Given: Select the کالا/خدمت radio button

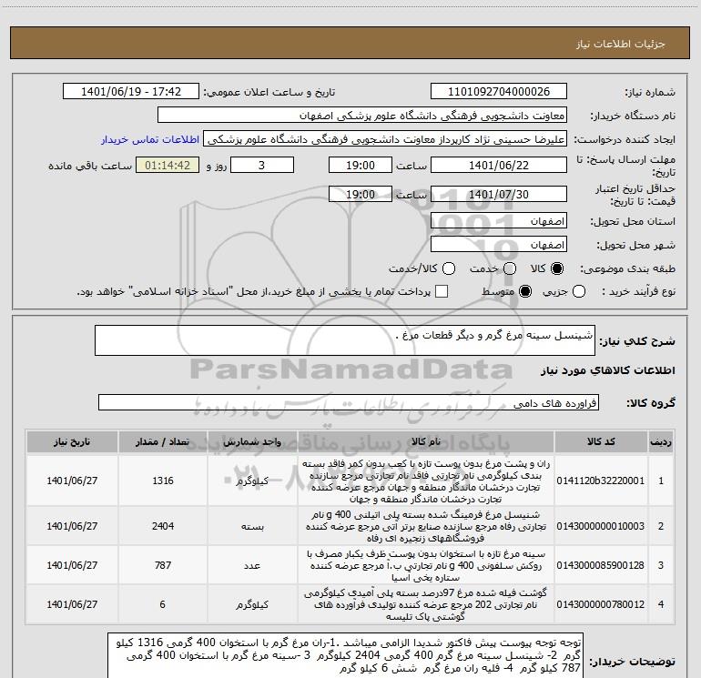Looking at the screenshot, I should [x=449, y=268].
